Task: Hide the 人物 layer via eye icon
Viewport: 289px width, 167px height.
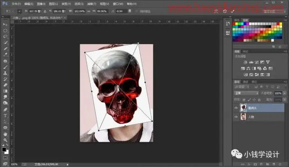Action: (236, 117)
